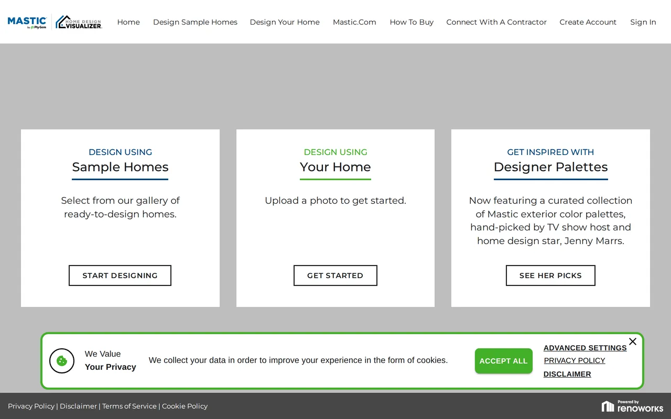Image resolution: width=671 pixels, height=419 pixels.
Task: Open Design Sample Homes in navigation
Action: 195,22
